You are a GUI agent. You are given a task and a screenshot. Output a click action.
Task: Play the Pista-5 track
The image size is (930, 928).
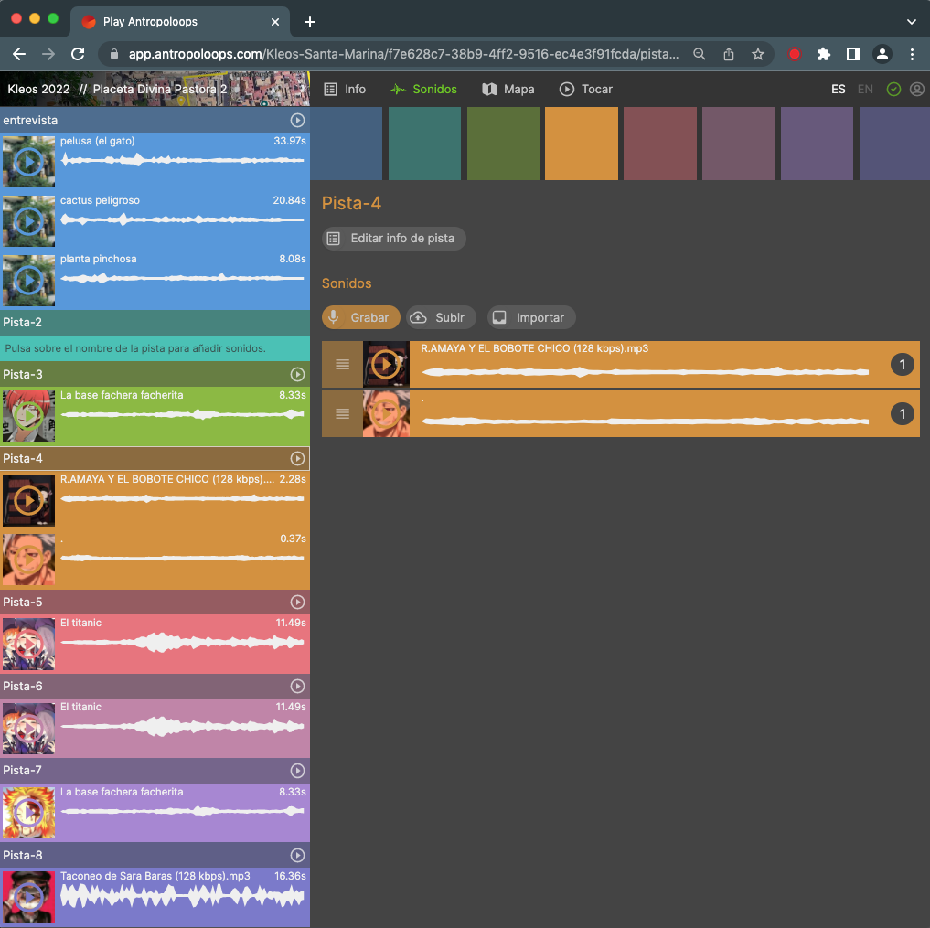297,603
